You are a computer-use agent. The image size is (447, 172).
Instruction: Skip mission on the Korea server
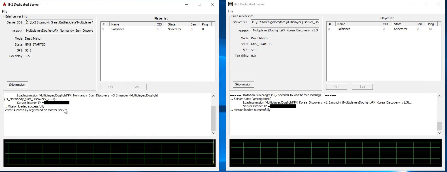[x=243, y=84]
